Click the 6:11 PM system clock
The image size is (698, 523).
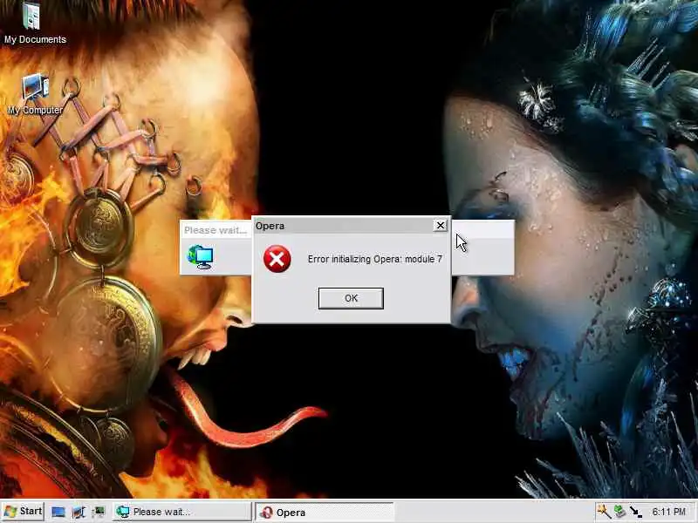[668, 512]
